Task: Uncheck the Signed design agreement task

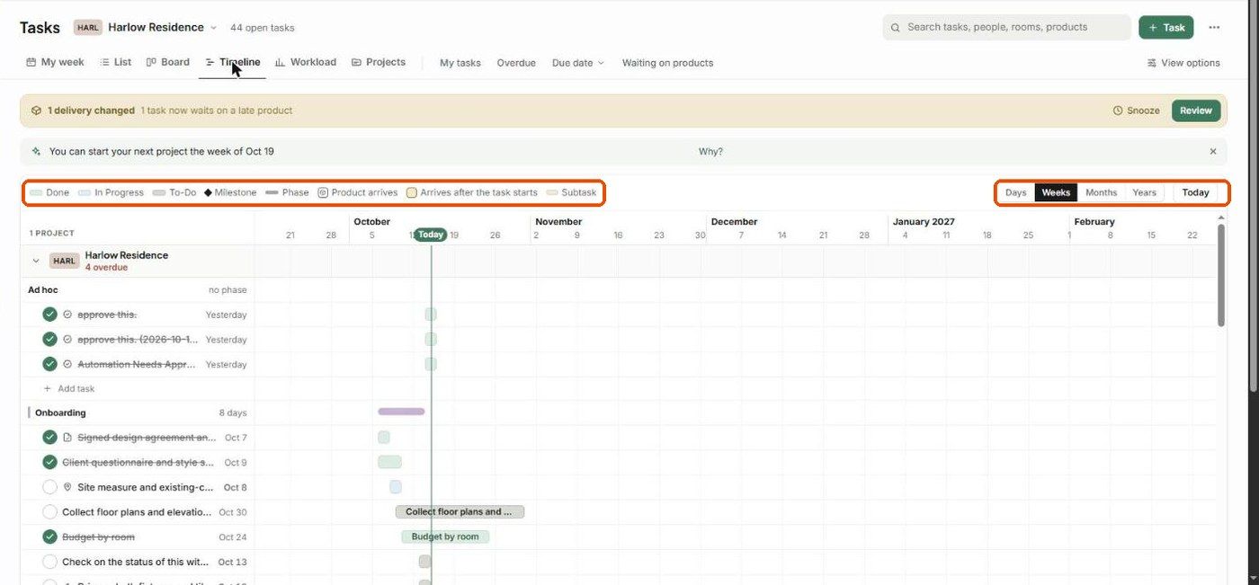Action: (49, 438)
